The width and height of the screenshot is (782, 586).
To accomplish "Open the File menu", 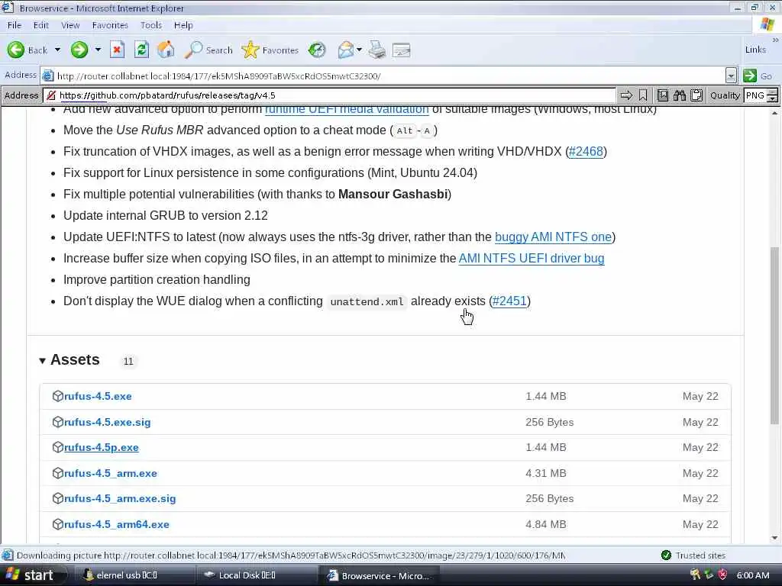I will 14,25.
